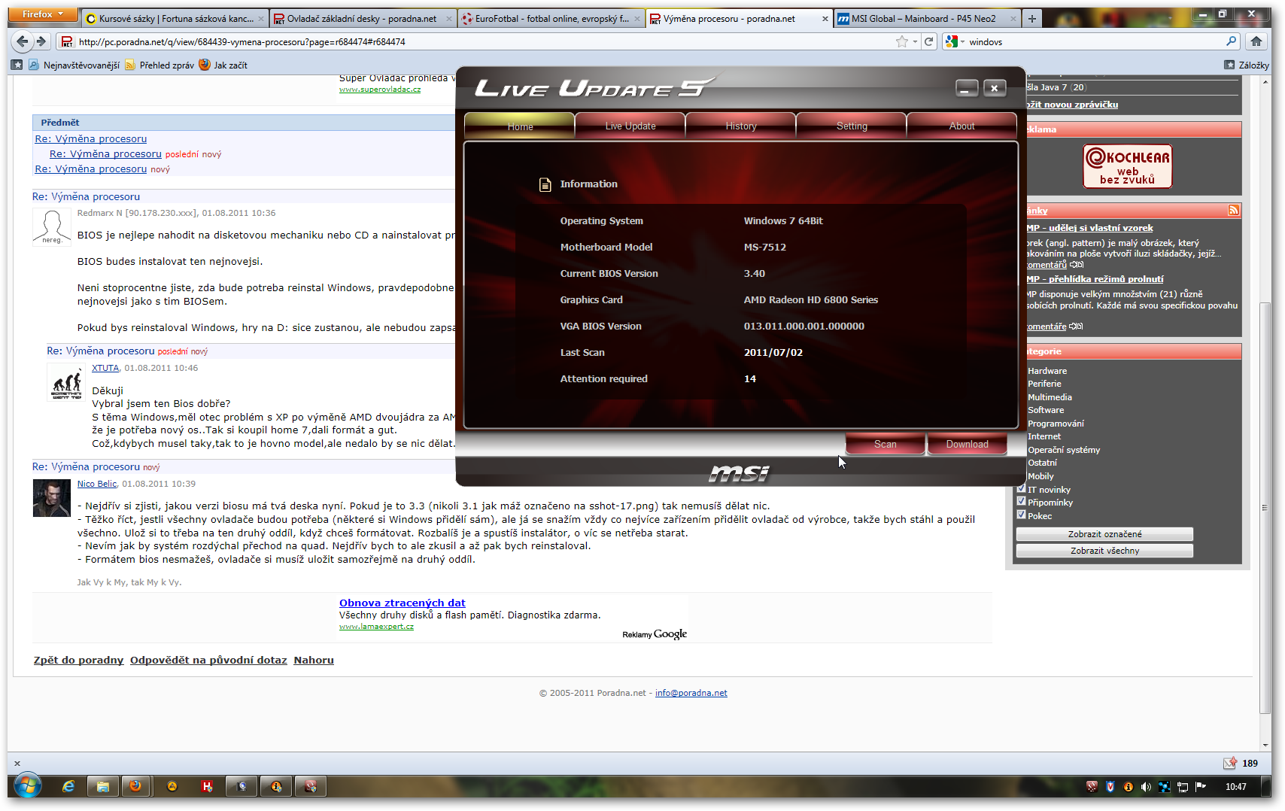This screenshot has width=1285, height=811.
Task: Select the Home tab in Live Update 5
Action: (x=520, y=126)
